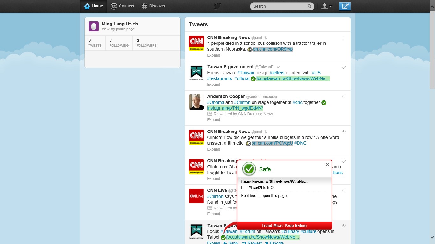This screenshot has width=435, height=244.
Task: Open the on.cnn.com/OR9rvp link
Action: [x=273, y=49]
